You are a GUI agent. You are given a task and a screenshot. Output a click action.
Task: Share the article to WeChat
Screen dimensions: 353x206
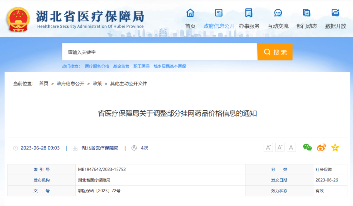coord(307,147)
